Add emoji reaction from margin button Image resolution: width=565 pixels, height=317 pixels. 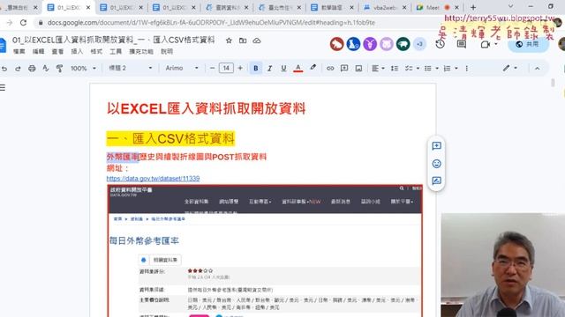click(436, 164)
